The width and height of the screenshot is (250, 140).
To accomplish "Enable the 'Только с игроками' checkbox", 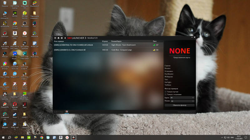I will coord(166,95).
